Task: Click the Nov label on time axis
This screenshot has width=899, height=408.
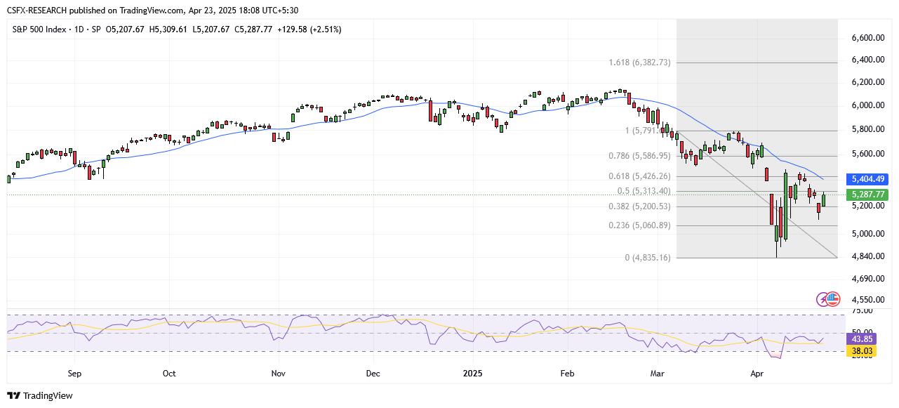Action: pyautogui.click(x=279, y=374)
